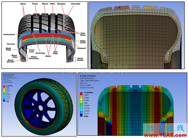Click the 'Sidewall' label
Viewport: 188px width, 138px height.
tap(81, 48)
